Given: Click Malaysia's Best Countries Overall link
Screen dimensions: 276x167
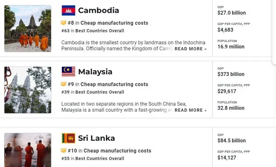Looking at the screenshot, I should point(100,92).
